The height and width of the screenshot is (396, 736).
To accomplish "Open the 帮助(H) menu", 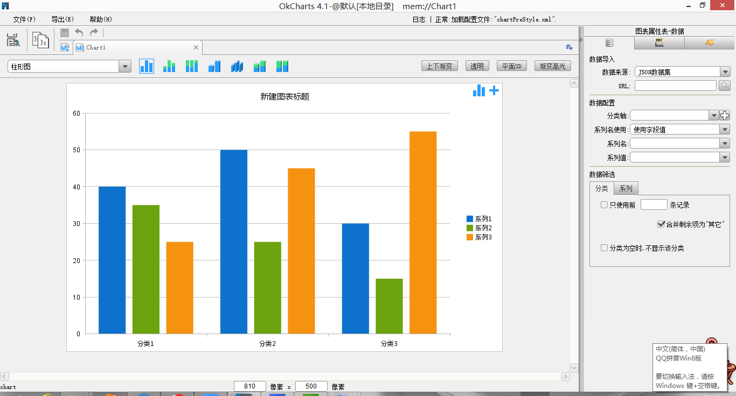I will (x=101, y=19).
